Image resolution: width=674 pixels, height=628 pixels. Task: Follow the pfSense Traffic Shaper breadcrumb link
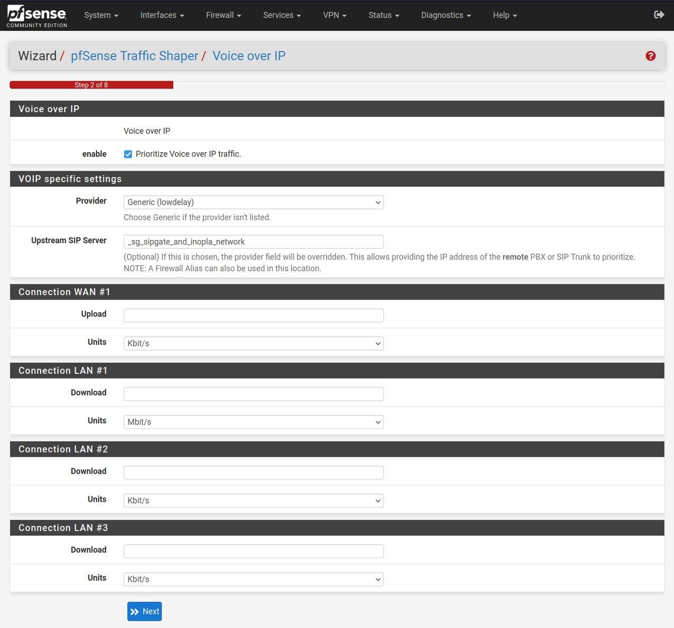pos(135,56)
